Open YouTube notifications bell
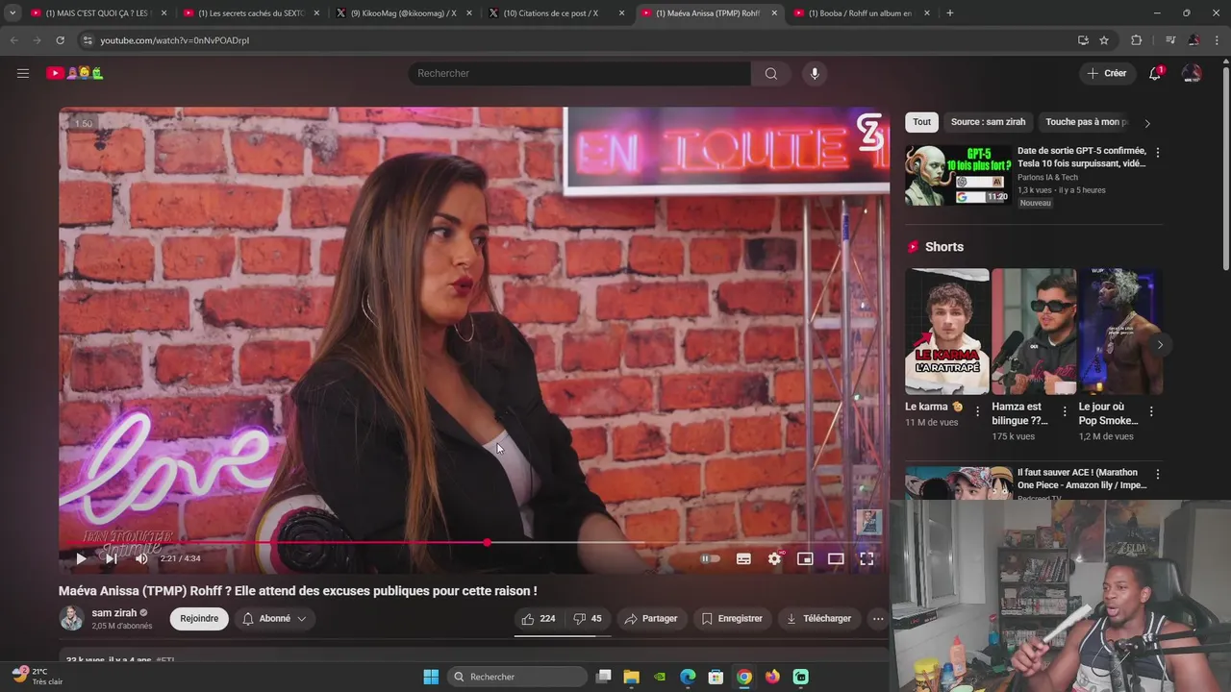Screen dimensions: 1231x692 [x=1155, y=73]
